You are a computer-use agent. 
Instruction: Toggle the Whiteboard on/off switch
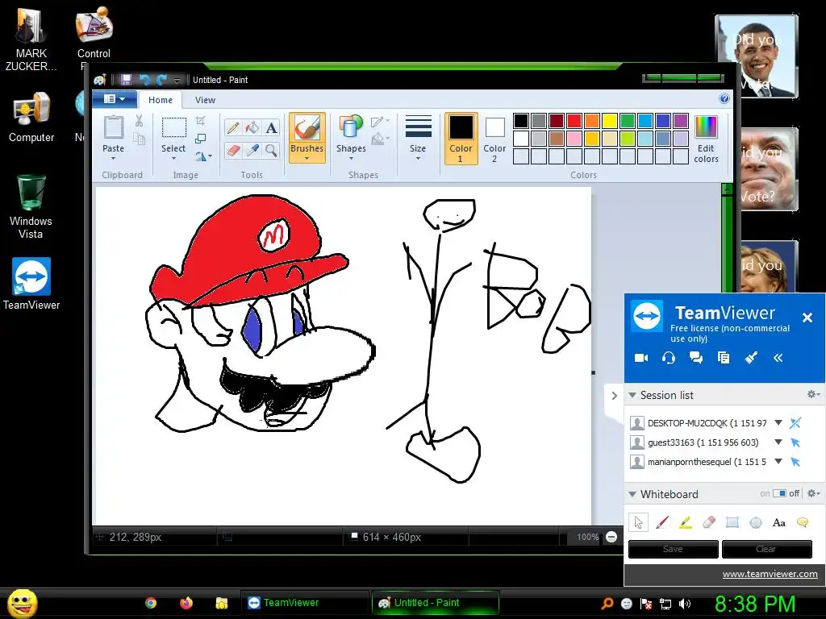[x=780, y=493]
